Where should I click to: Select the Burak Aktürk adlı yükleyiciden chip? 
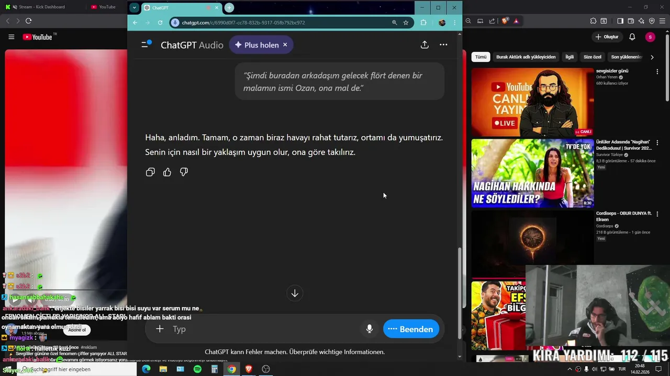pos(526,57)
